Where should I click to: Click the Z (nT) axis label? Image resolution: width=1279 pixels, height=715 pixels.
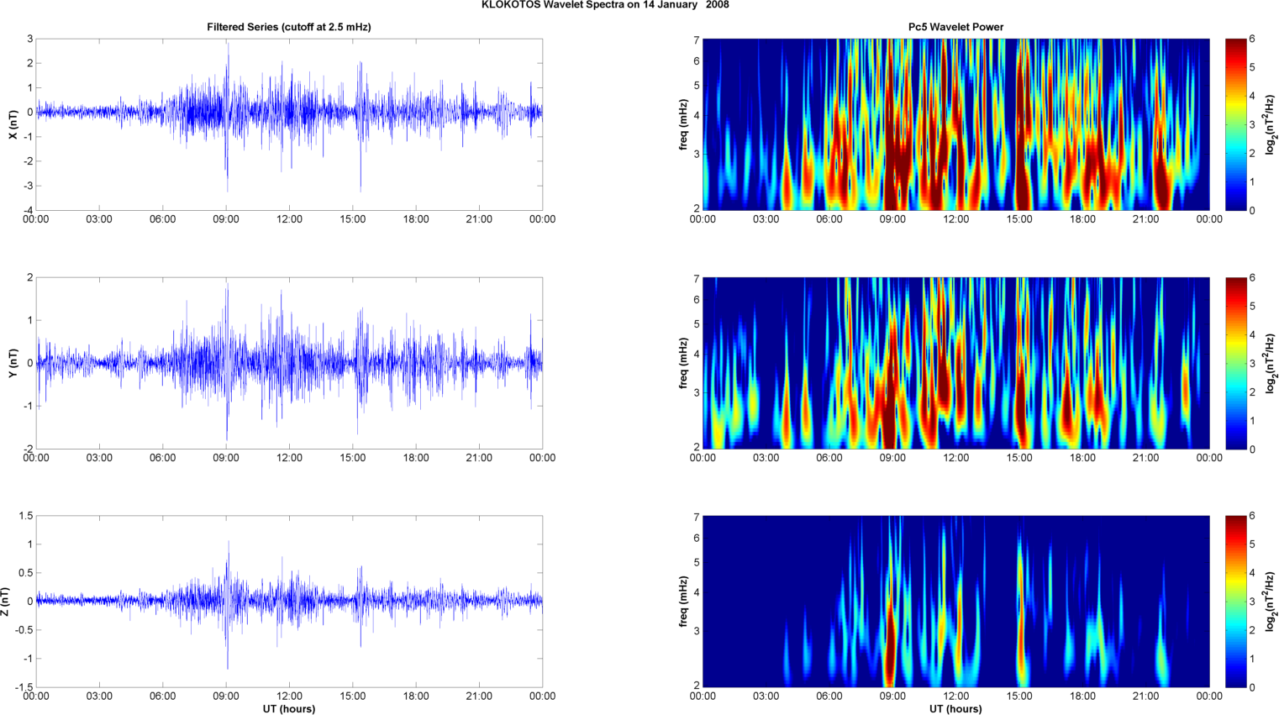5,602
